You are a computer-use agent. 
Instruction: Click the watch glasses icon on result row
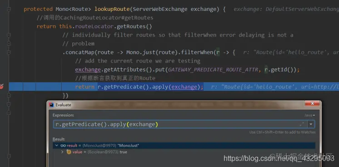(63, 145)
